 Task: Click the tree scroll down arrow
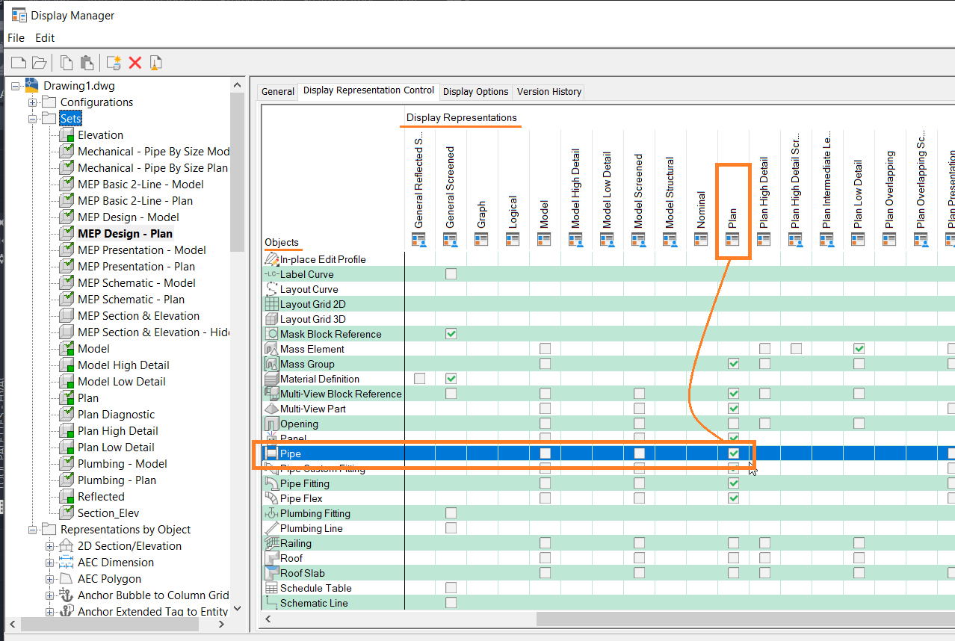coord(238,609)
